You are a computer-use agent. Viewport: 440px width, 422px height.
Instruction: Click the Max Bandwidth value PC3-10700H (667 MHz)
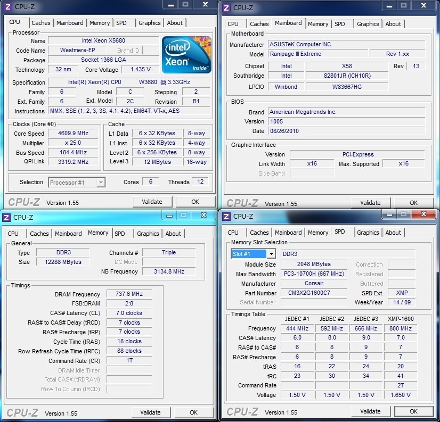pos(313,274)
